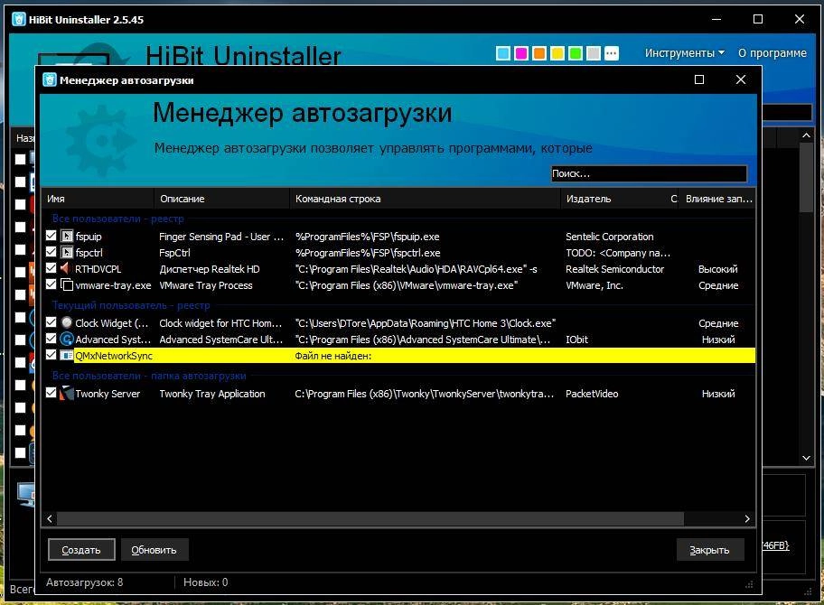Collapse the Все пользователи - реестр group

tap(118, 219)
